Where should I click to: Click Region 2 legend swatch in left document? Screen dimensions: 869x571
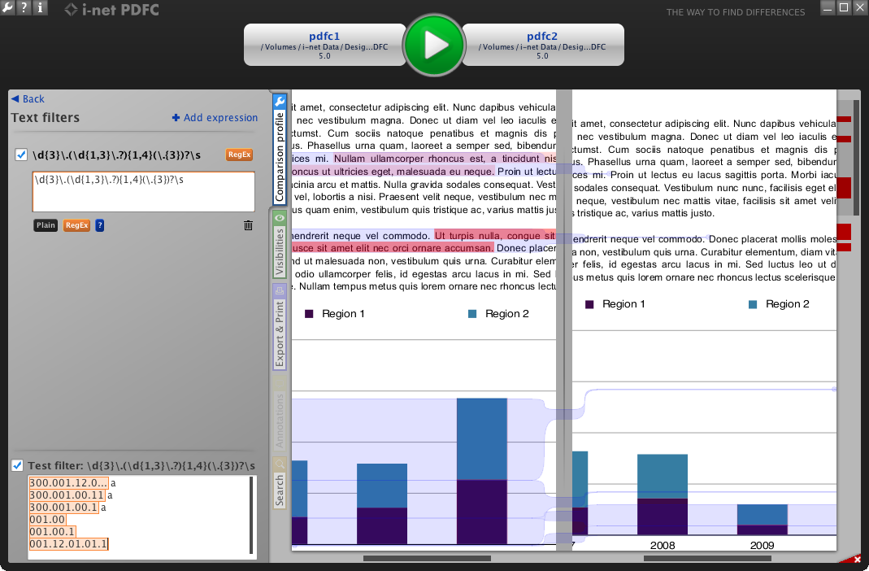472,314
